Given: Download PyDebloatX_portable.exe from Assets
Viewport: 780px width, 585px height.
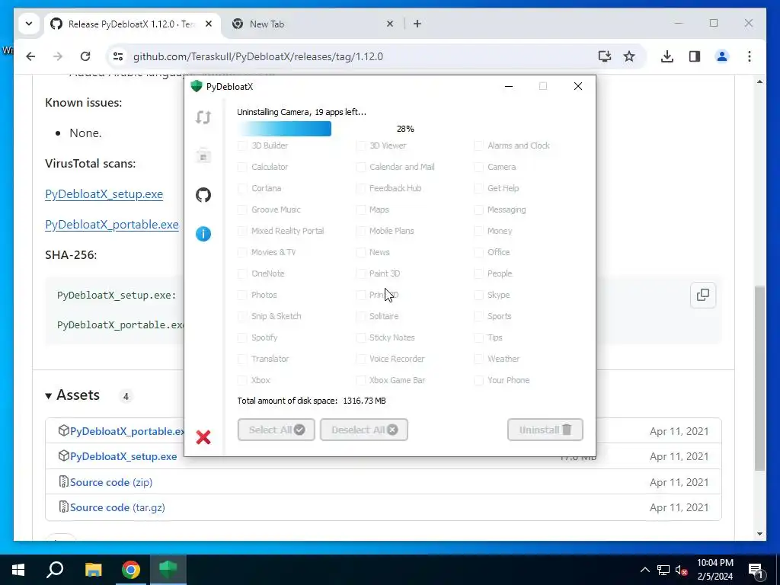Looking at the screenshot, I should click(x=127, y=431).
